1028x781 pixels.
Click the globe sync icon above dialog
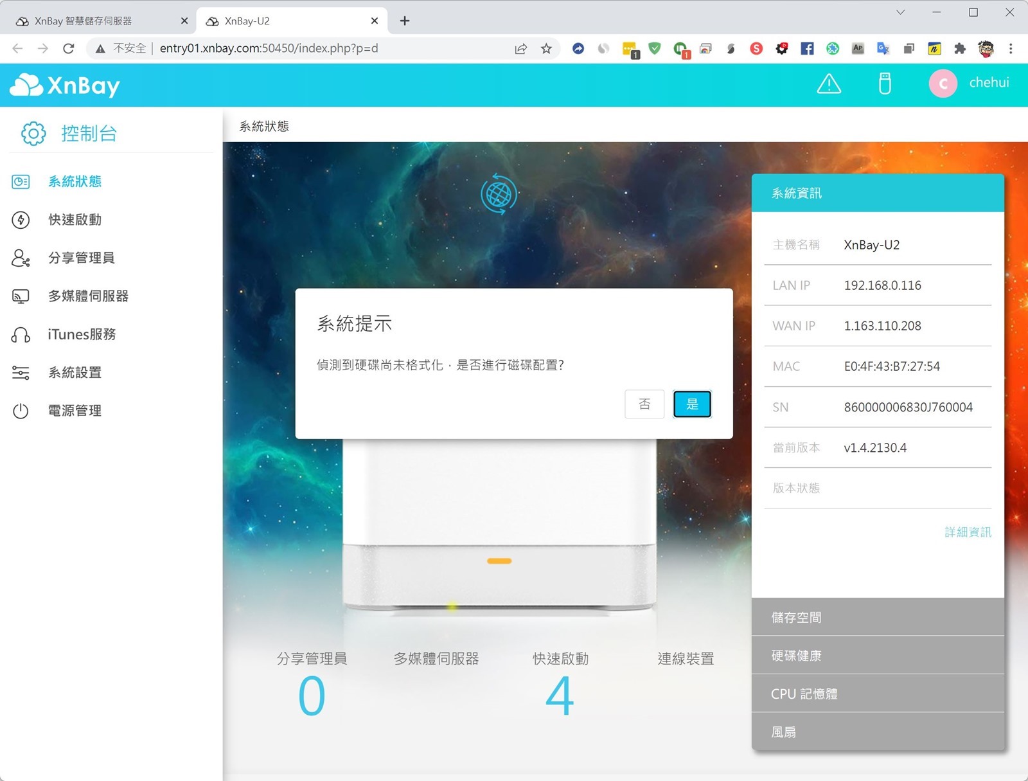499,194
